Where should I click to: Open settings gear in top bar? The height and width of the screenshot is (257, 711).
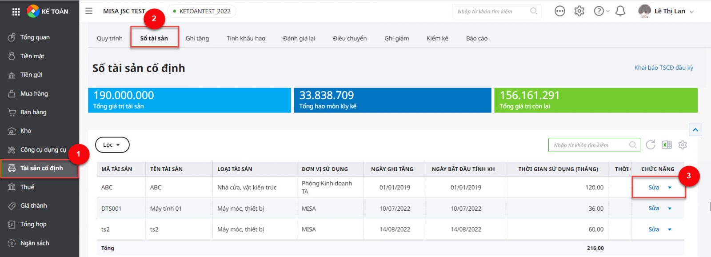tap(579, 11)
